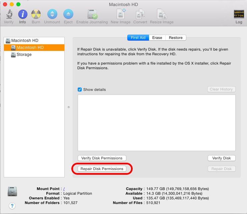Switch to the Erase tab
This screenshot has width=247, height=214.
click(x=157, y=38)
